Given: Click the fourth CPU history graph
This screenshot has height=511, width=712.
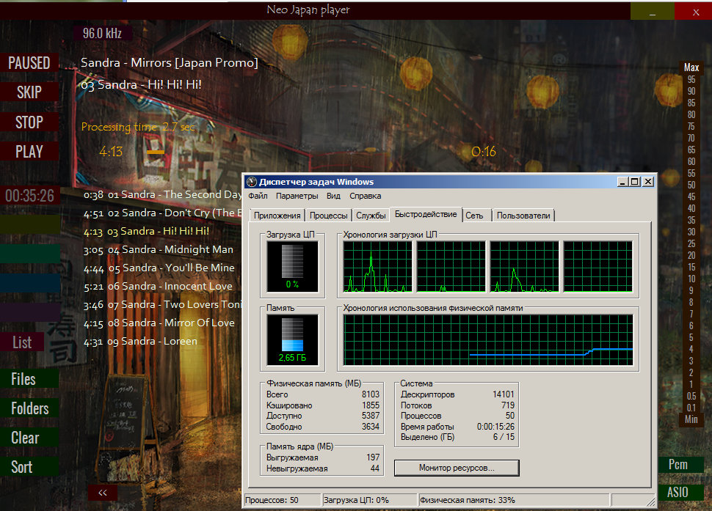Looking at the screenshot, I should pyautogui.click(x=597, y=266).
